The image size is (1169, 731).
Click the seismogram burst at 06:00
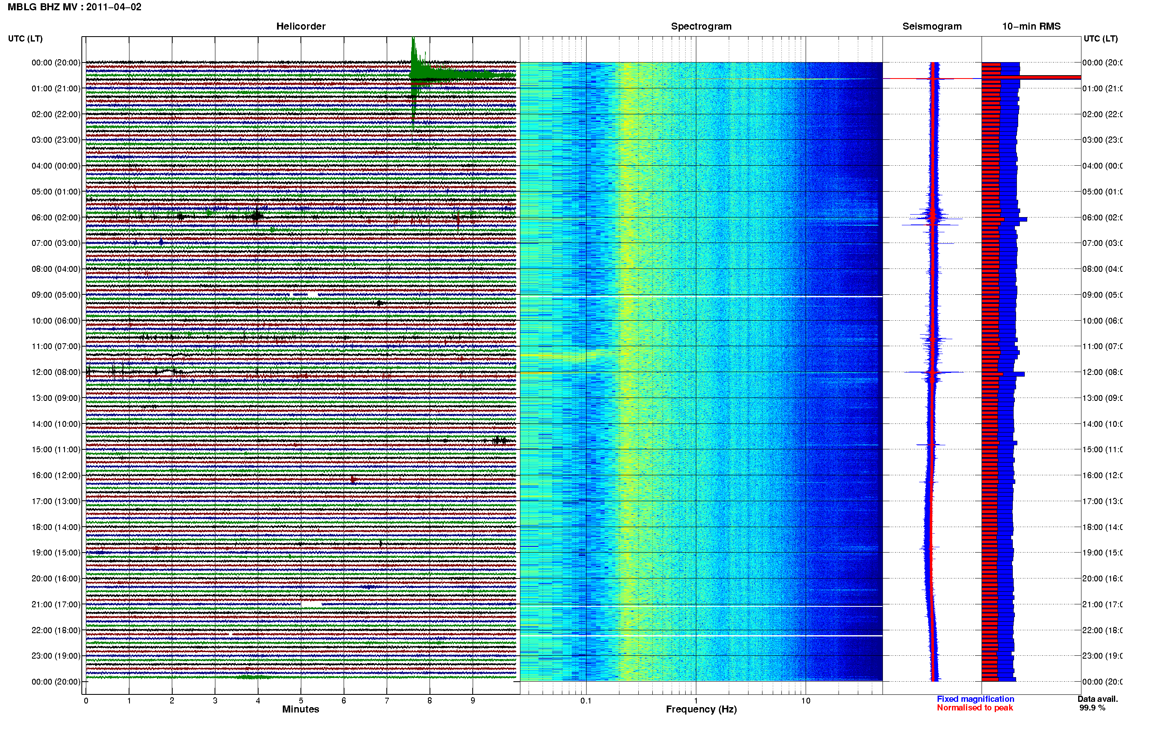932,219
